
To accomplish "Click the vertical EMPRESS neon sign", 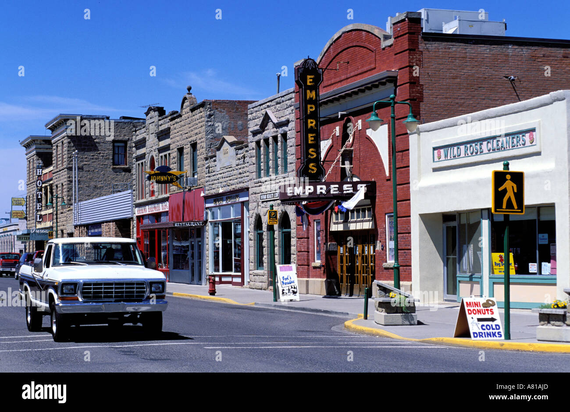I will click(x=310, y=121).
